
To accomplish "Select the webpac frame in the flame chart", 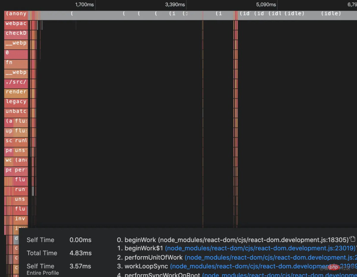I will tap(16, 24).
